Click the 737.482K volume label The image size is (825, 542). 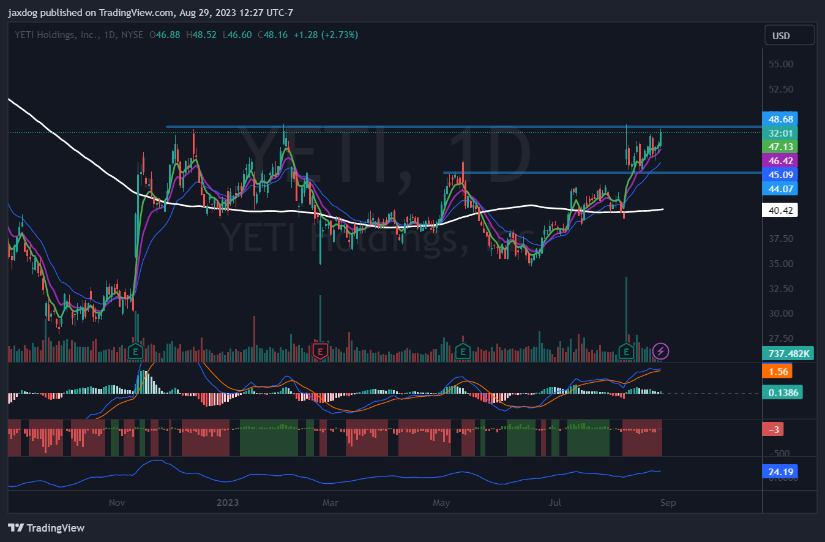[x=788, y=353]
